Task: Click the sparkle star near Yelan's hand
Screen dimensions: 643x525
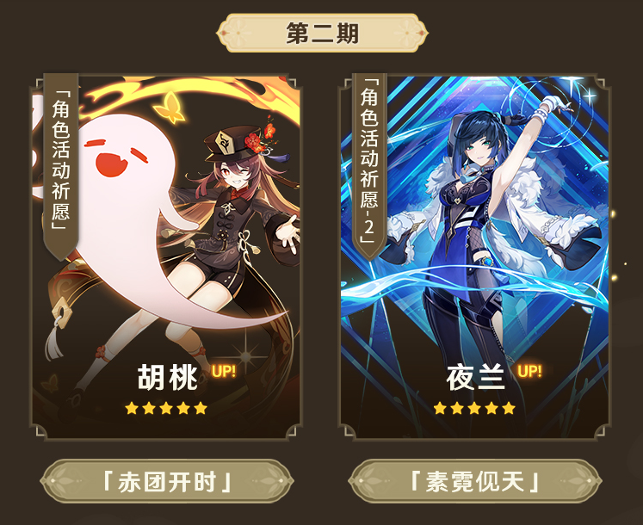Action: tap(590, 96)
